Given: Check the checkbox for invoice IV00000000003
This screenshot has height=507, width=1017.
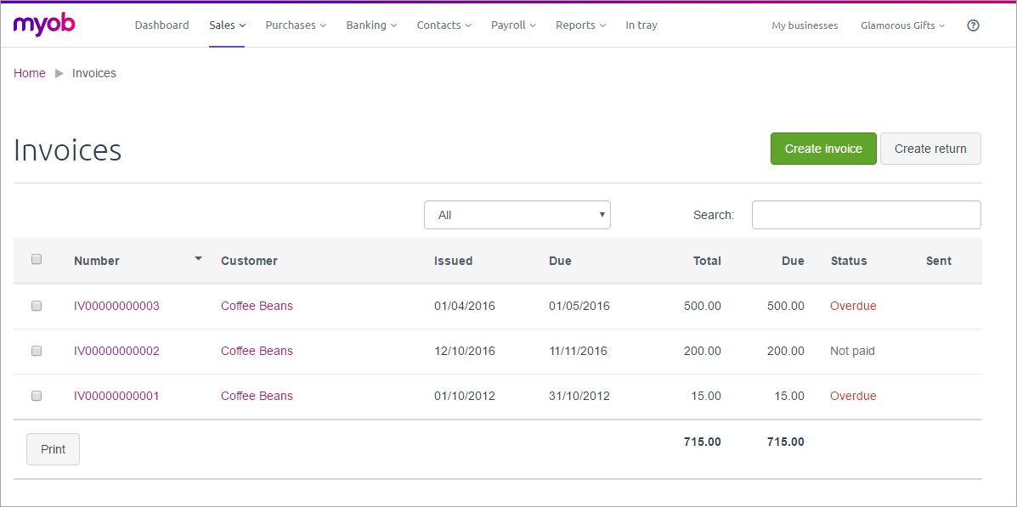Looking at the screenshot, I should [x=36, y=306].
